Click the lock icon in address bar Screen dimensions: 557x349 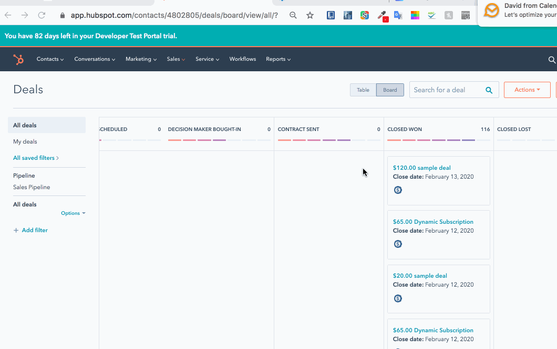tap(63, 16)
